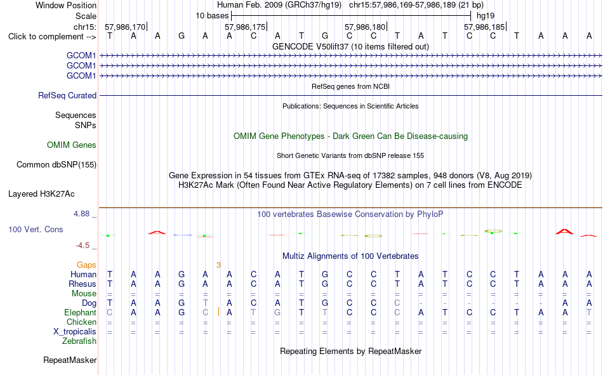
Task: Open the 'Publications: Sequences in Scientific Articles' title
Action: [350, 106]
